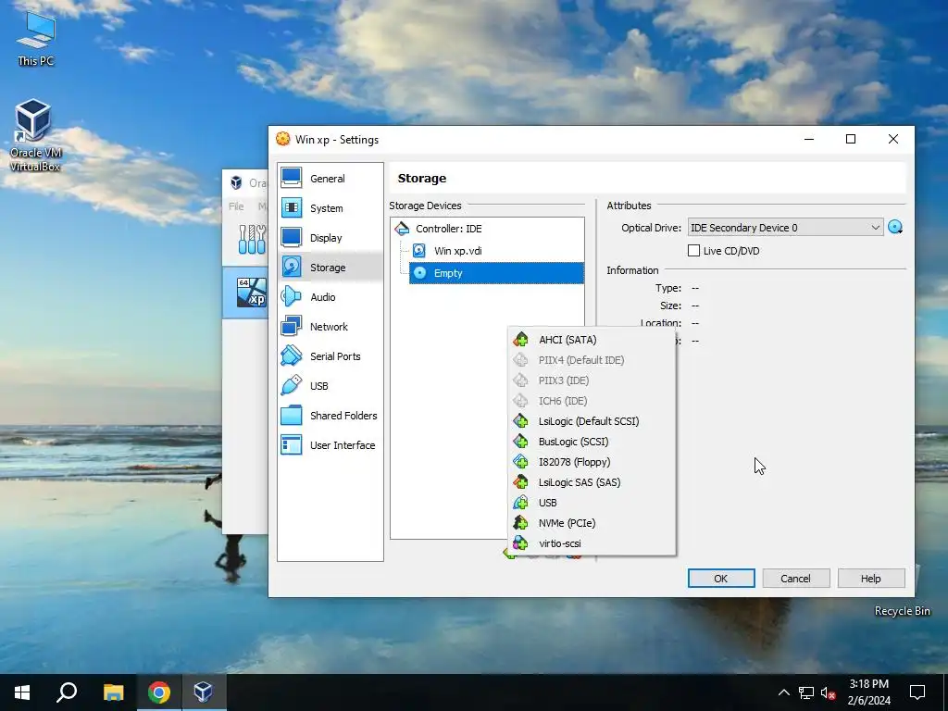Open the System settings category
Image resolution: width=948 pixels, height=711 pixels.
click(331, 208)
